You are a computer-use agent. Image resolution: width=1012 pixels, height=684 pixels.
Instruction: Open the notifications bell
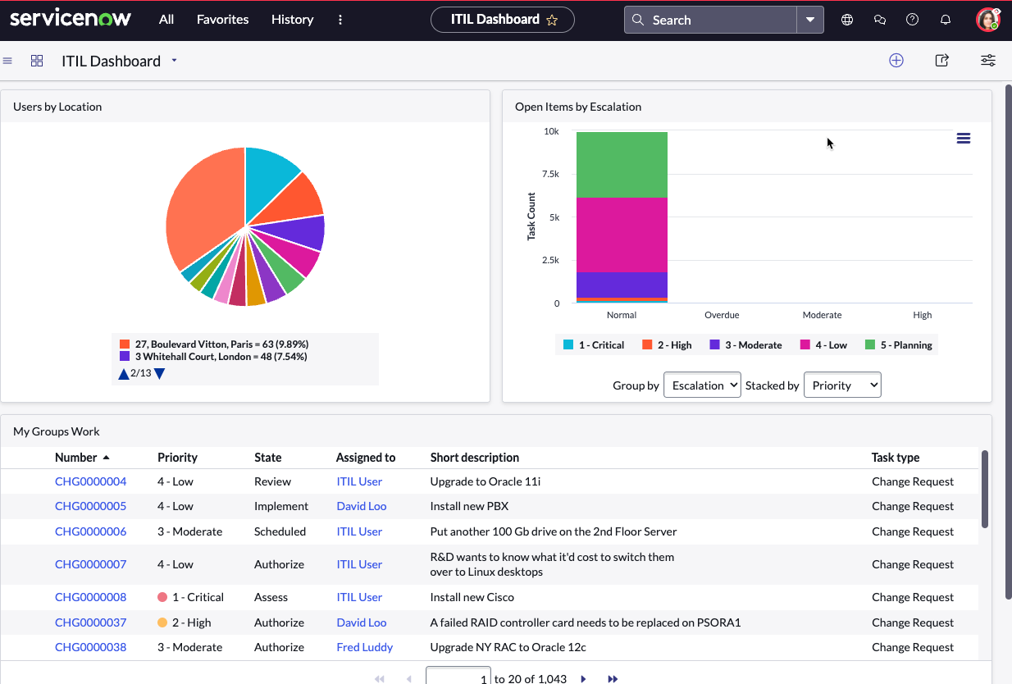(x=946, y=20)
